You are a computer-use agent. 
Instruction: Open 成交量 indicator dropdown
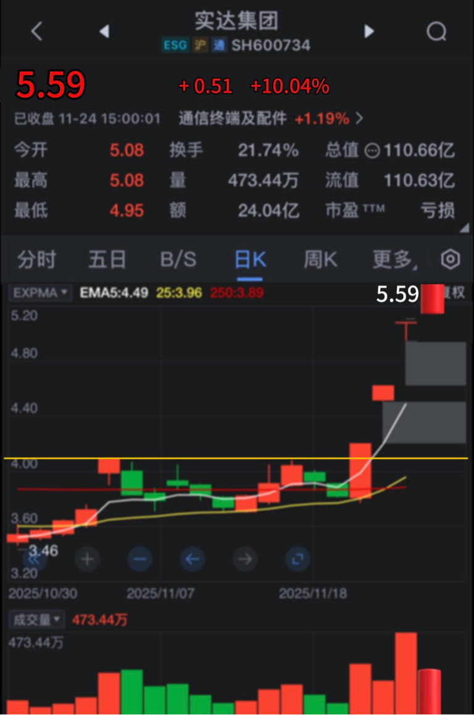36,620
